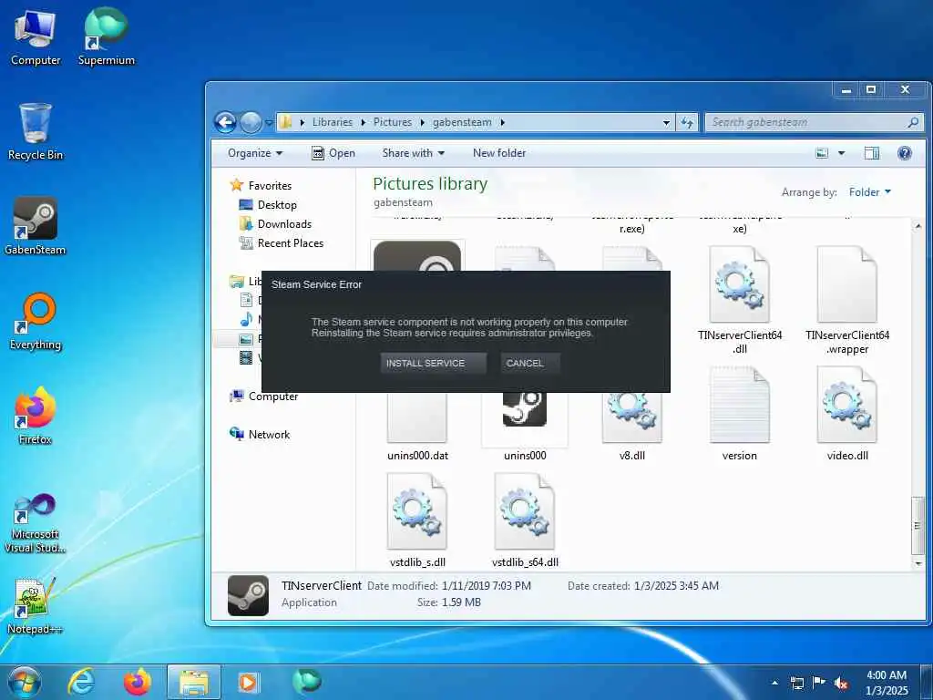This screenshot has height=700, width=933.
Task: Launch Internet Explorer from taskbar
Action: pos(80,682)
